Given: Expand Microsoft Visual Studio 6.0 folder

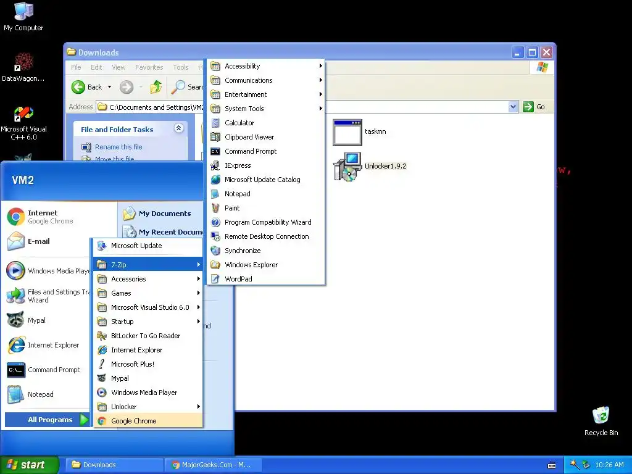Looking at the screenshot, I should tap(148, 307).
